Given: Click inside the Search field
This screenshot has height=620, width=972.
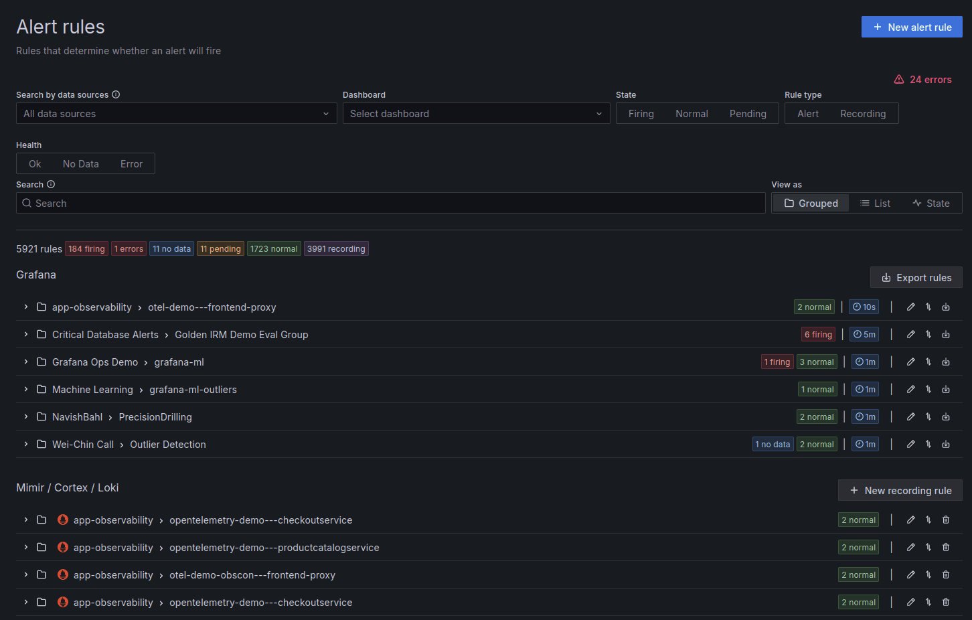Looking at the screenshot, I should pos(390,203).
